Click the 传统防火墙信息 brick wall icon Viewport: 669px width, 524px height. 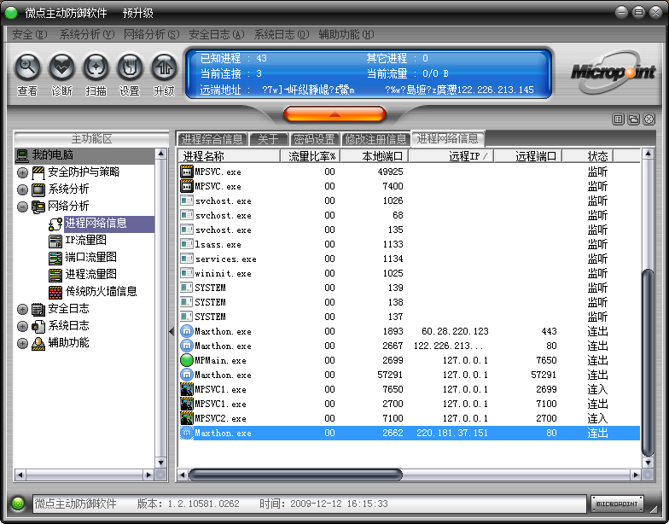(x=55, y=292)
